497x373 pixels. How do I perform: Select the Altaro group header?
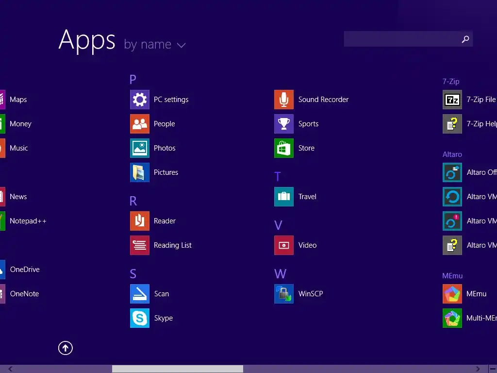coord(452,154)
